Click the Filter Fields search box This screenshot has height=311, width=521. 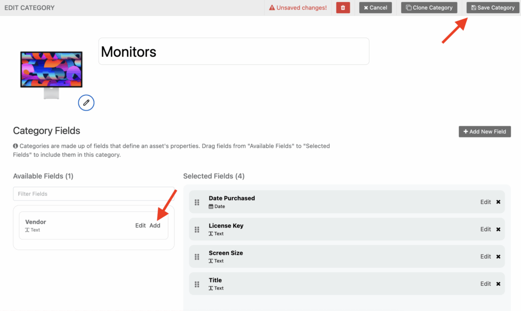[93, 194]
